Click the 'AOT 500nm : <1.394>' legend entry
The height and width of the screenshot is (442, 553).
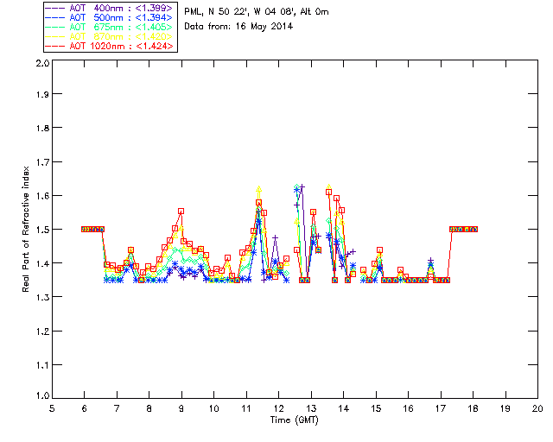click(x=110, y=17)
